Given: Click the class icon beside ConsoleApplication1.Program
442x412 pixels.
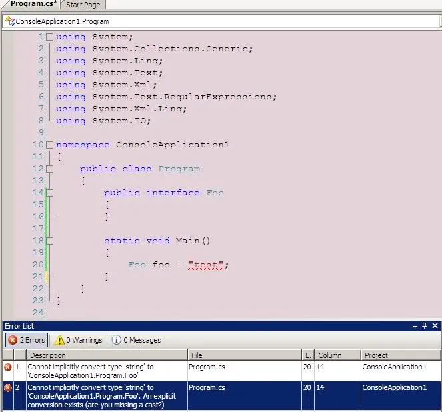Looking at the screenshot, I should (9, 21).
